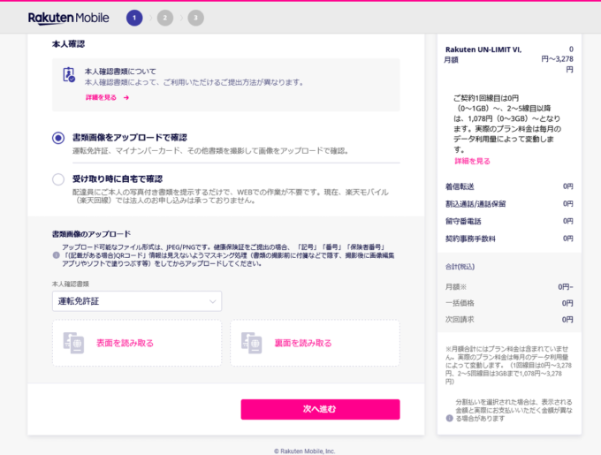
Task: Click the 割込通話/通話保留 row label
Action: pyautogui.click(x=475, y=204)
